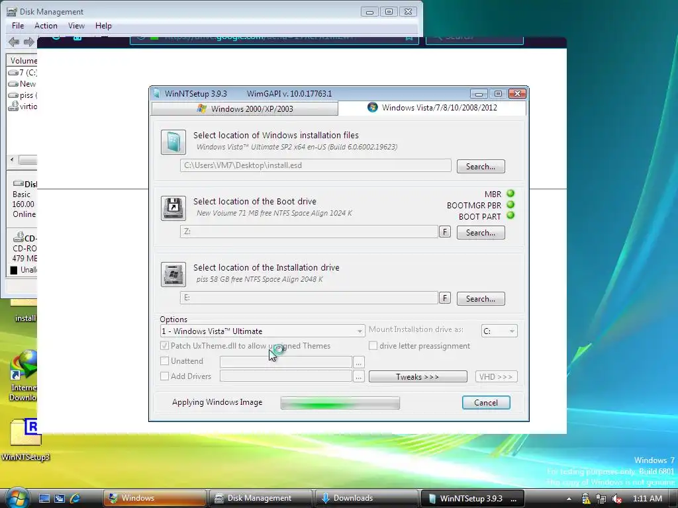Screen dimensions: 678x508
Task: Click the 1:11 AM taskbar clock
Action: click(x=648, y=499)
